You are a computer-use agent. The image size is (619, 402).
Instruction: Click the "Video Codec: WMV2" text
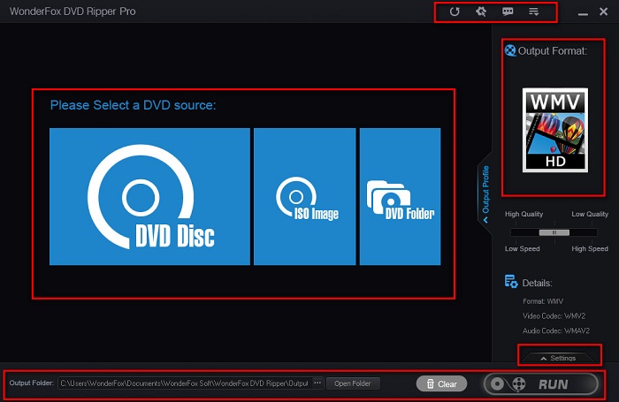click(554, 316)
